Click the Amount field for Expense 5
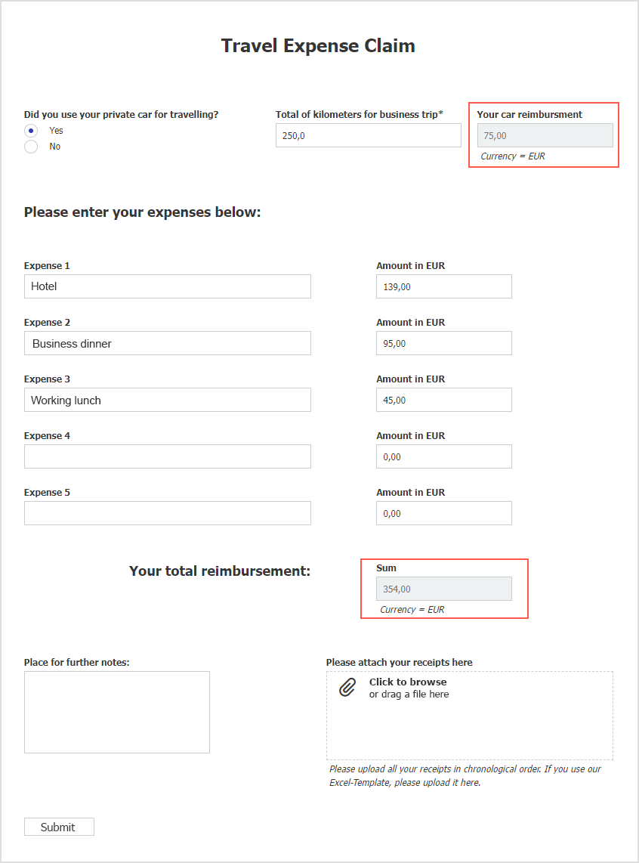 [443, 513]
